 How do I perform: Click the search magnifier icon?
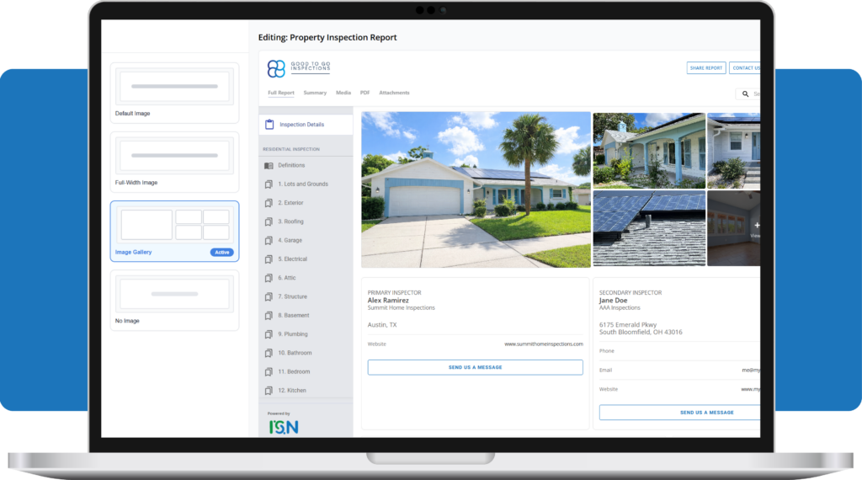[x=746, y=94]
